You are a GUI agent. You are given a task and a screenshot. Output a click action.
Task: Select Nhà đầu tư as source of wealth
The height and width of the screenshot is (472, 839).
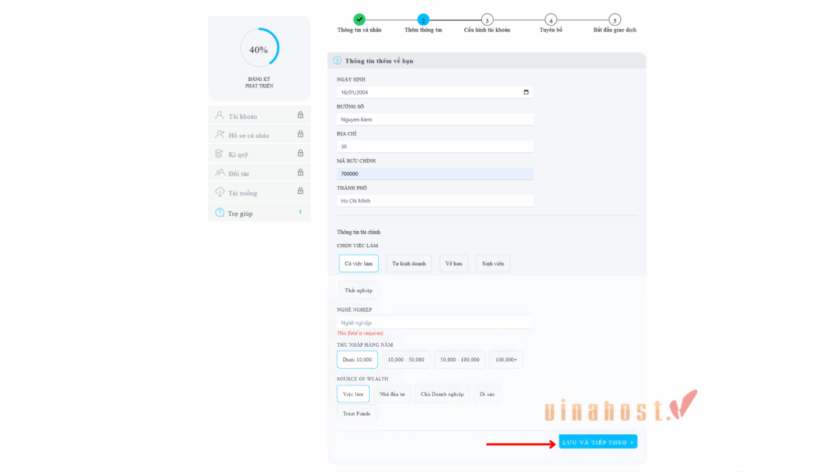(392, 394)
